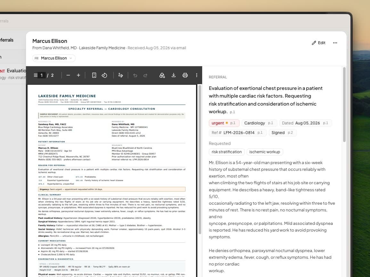This screenshot has width=370, height=277.
Task: Click the Requested label text
Action: 220,143
